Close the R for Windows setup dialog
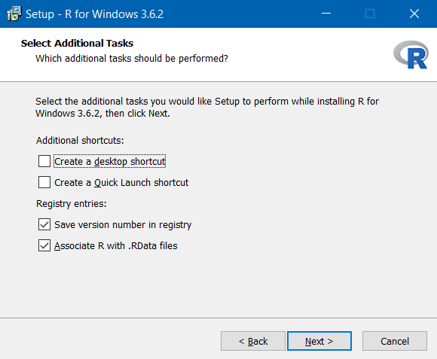Image resolution: width=437 pixels, height=359 pixels. coord(414,14)
